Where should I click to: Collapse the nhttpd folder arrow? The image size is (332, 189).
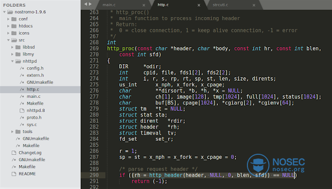[12, 61]
